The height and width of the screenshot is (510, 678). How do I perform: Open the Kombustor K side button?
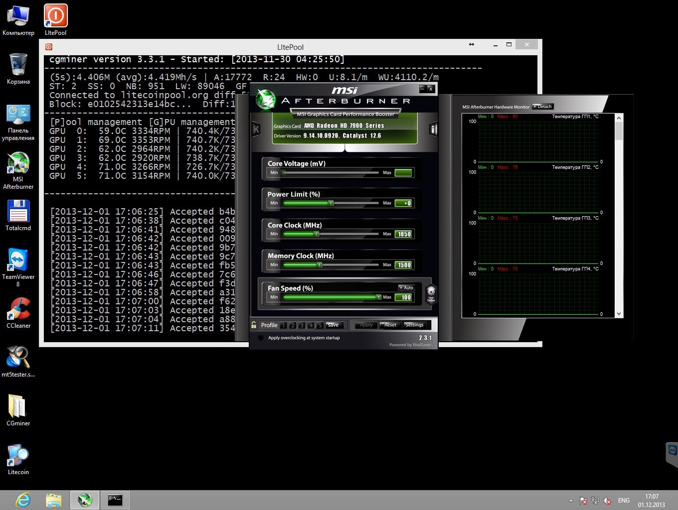256,129
